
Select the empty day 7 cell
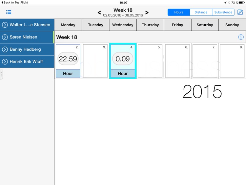coord(205,61)
